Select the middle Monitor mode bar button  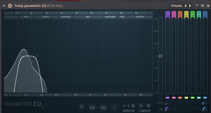coord(128,106)
